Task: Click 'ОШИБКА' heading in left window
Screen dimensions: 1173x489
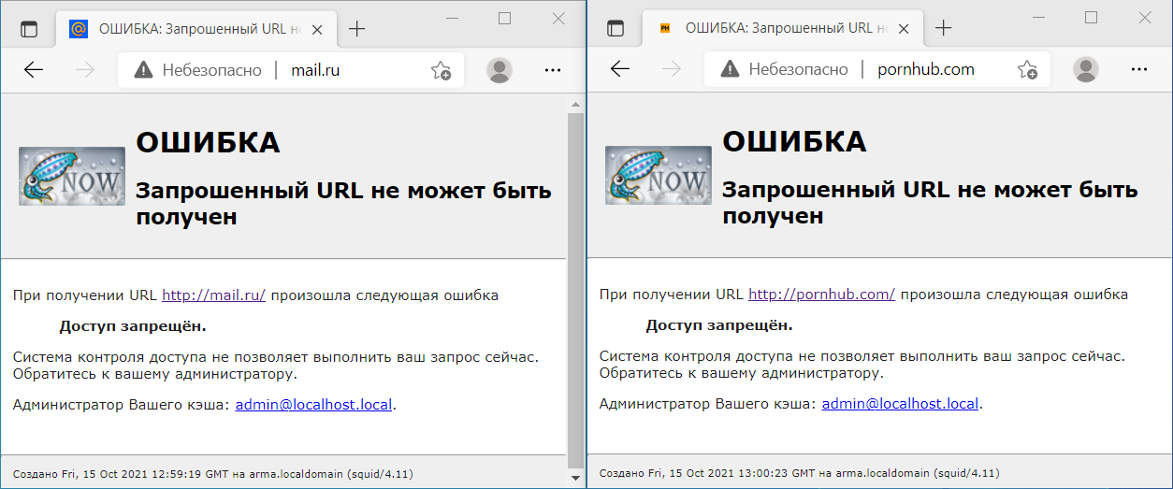Action: (x=208, y=143)
